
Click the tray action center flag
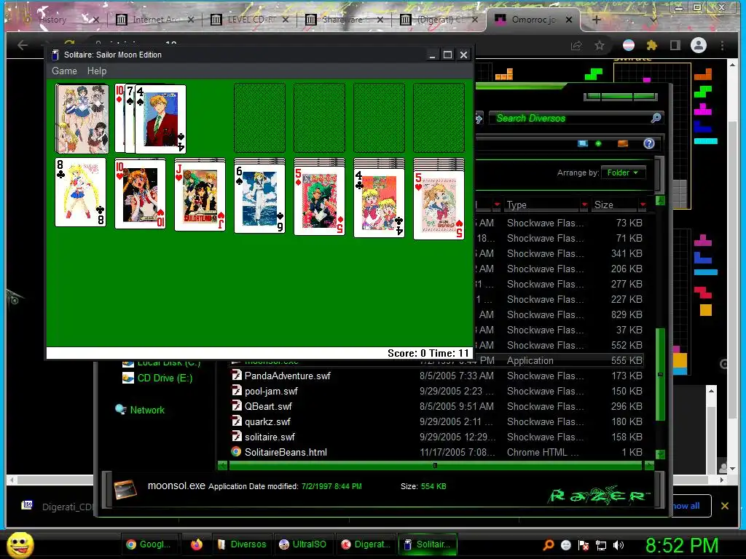tap(584, 545)
